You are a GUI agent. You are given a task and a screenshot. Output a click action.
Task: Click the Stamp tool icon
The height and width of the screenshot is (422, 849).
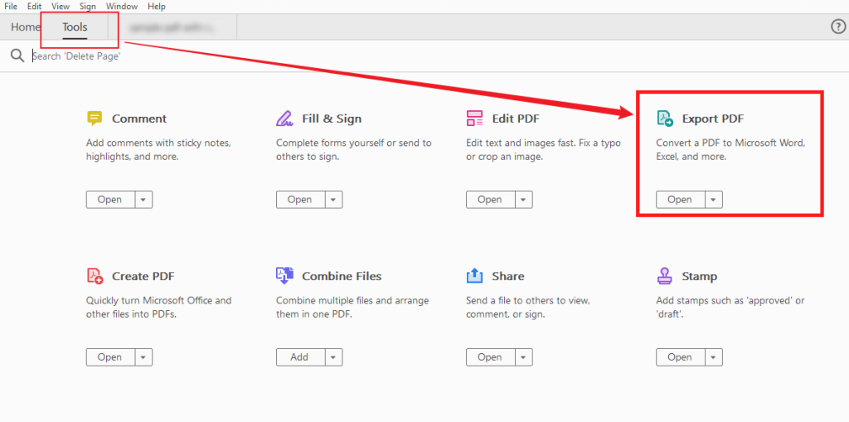[664, 276]
